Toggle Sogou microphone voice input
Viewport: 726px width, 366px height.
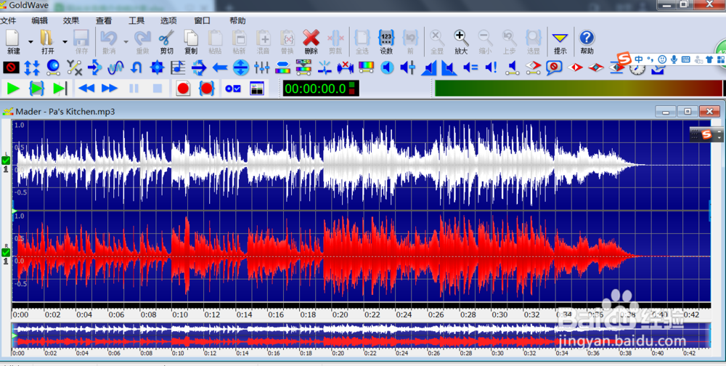674,60
